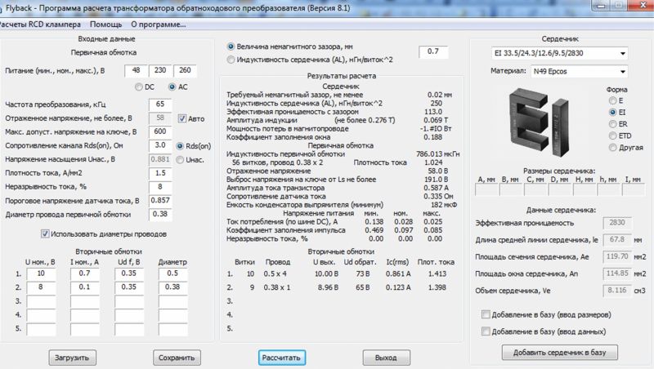Edit secondary winding 1 I ном. field
Image resolution: width=654 pixels, height=369 pixels.
click(x=85, y=273)
